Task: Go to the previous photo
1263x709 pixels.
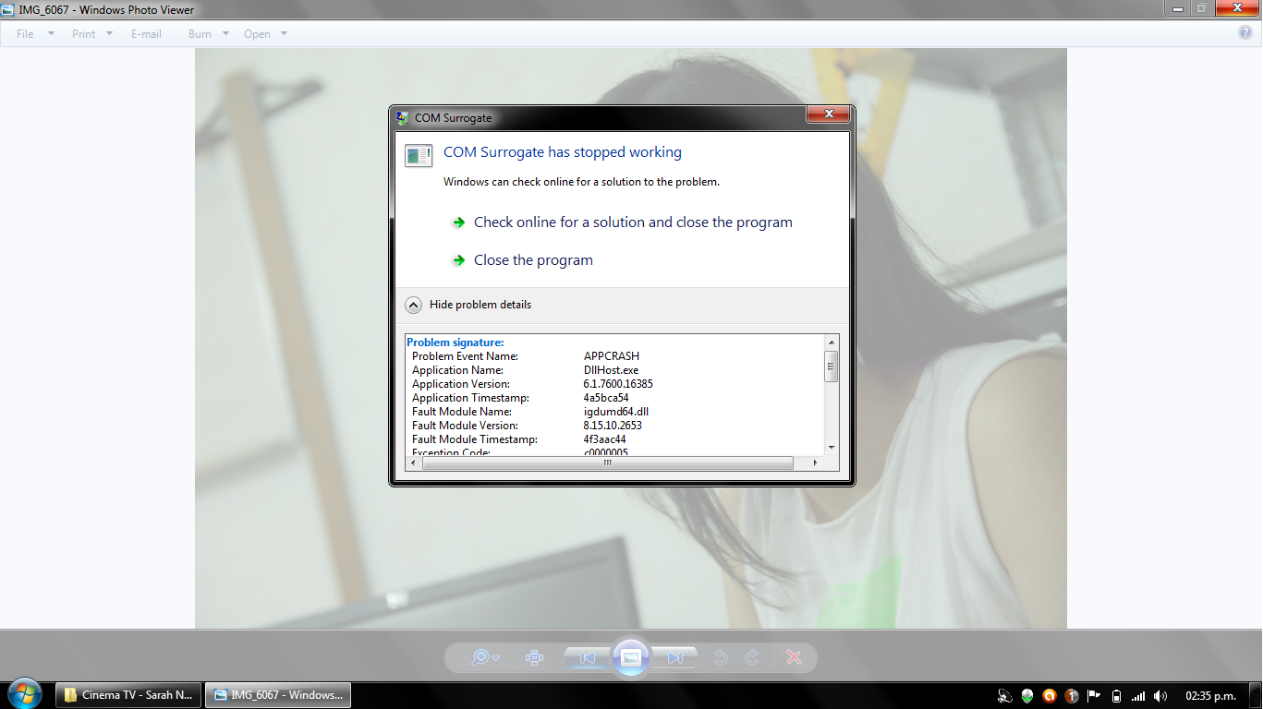Action: (x=588, y=657)
